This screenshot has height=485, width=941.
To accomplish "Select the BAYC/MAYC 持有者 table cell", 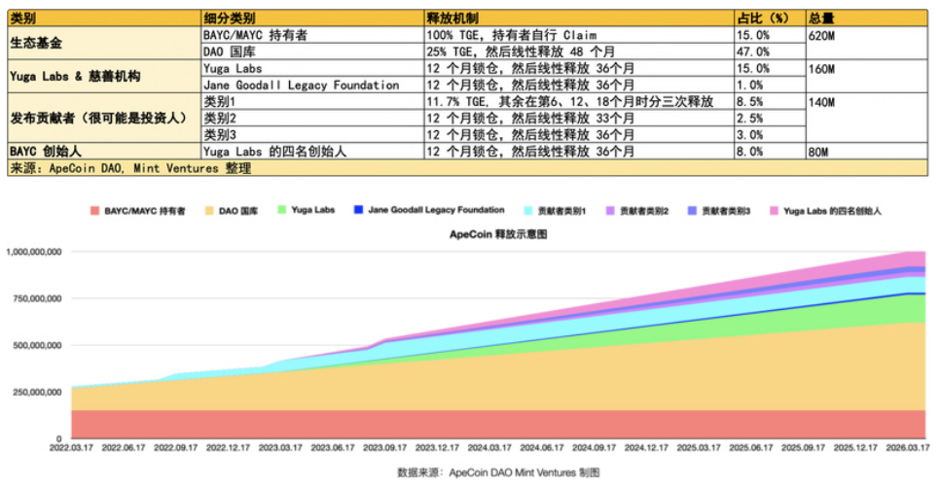I will (x=312, y=35).
